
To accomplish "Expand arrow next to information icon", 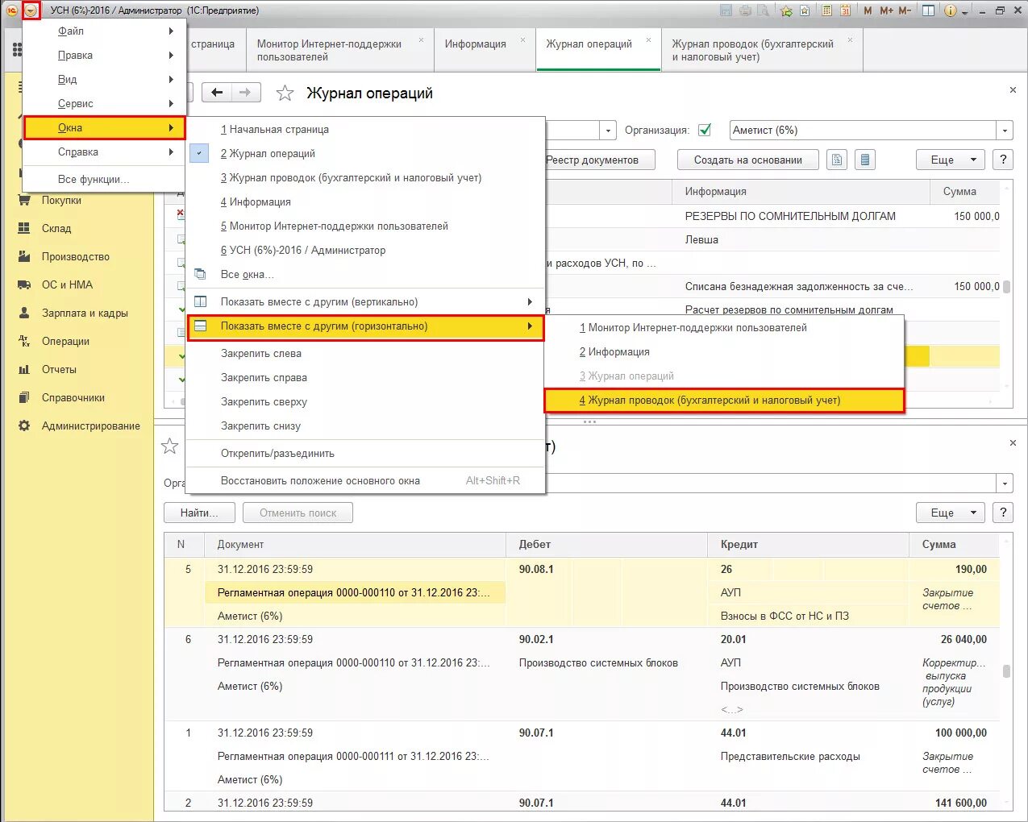I will tap(964, 12).
